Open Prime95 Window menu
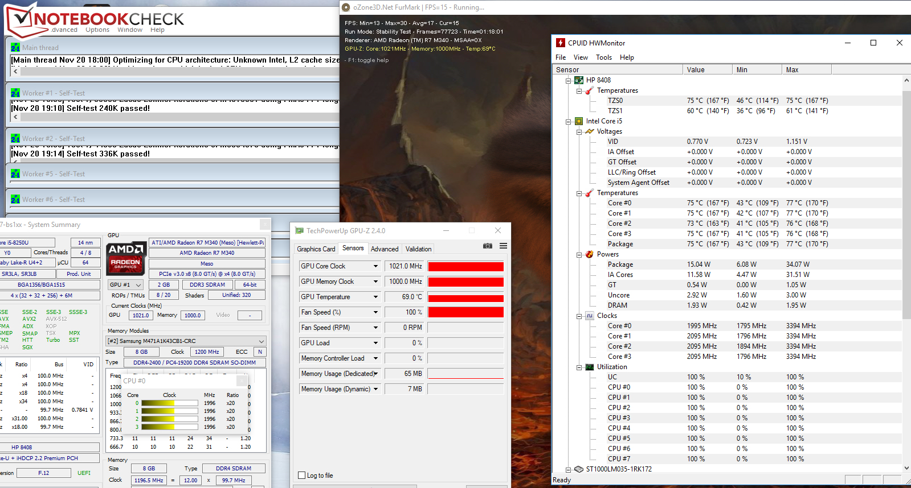This screenshot has width=911, height=488. [130, 30]
